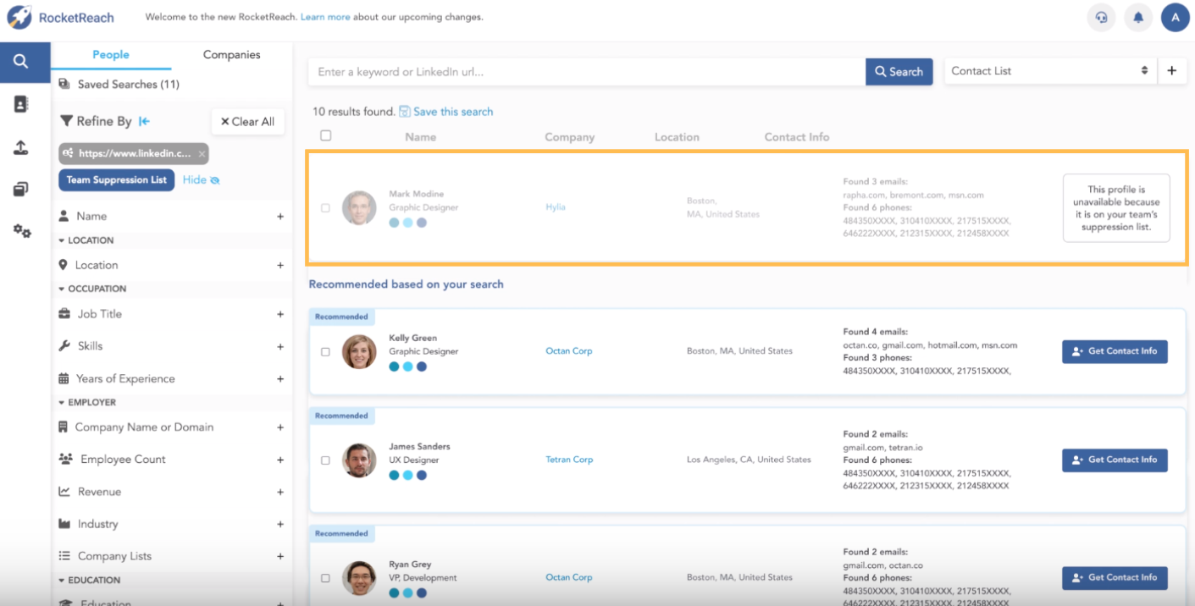Expand the Industry filter plus

pos(280,524)
